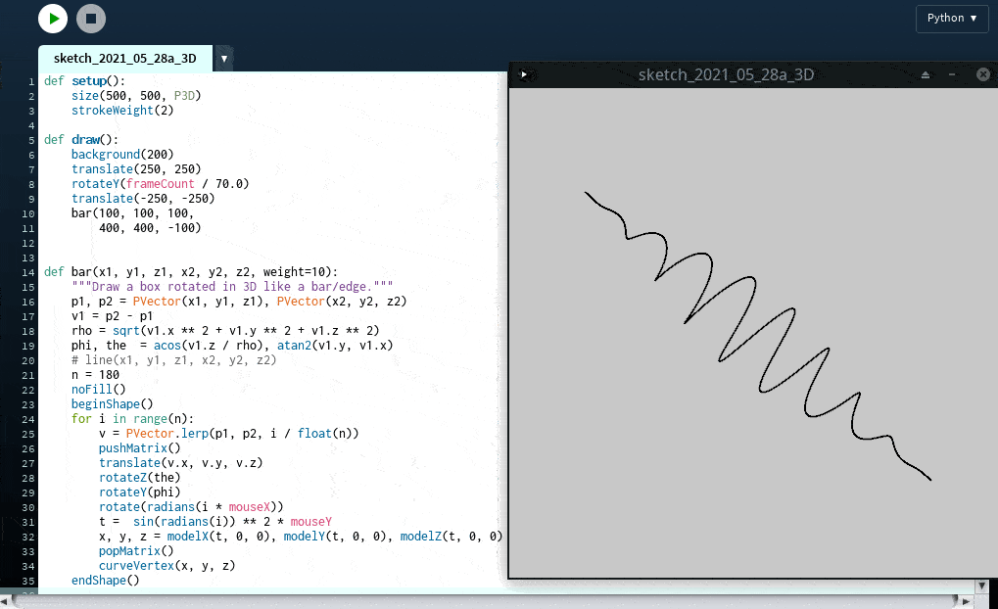
Task: Click the sketch window's app icon
Action: click(524, 74)
